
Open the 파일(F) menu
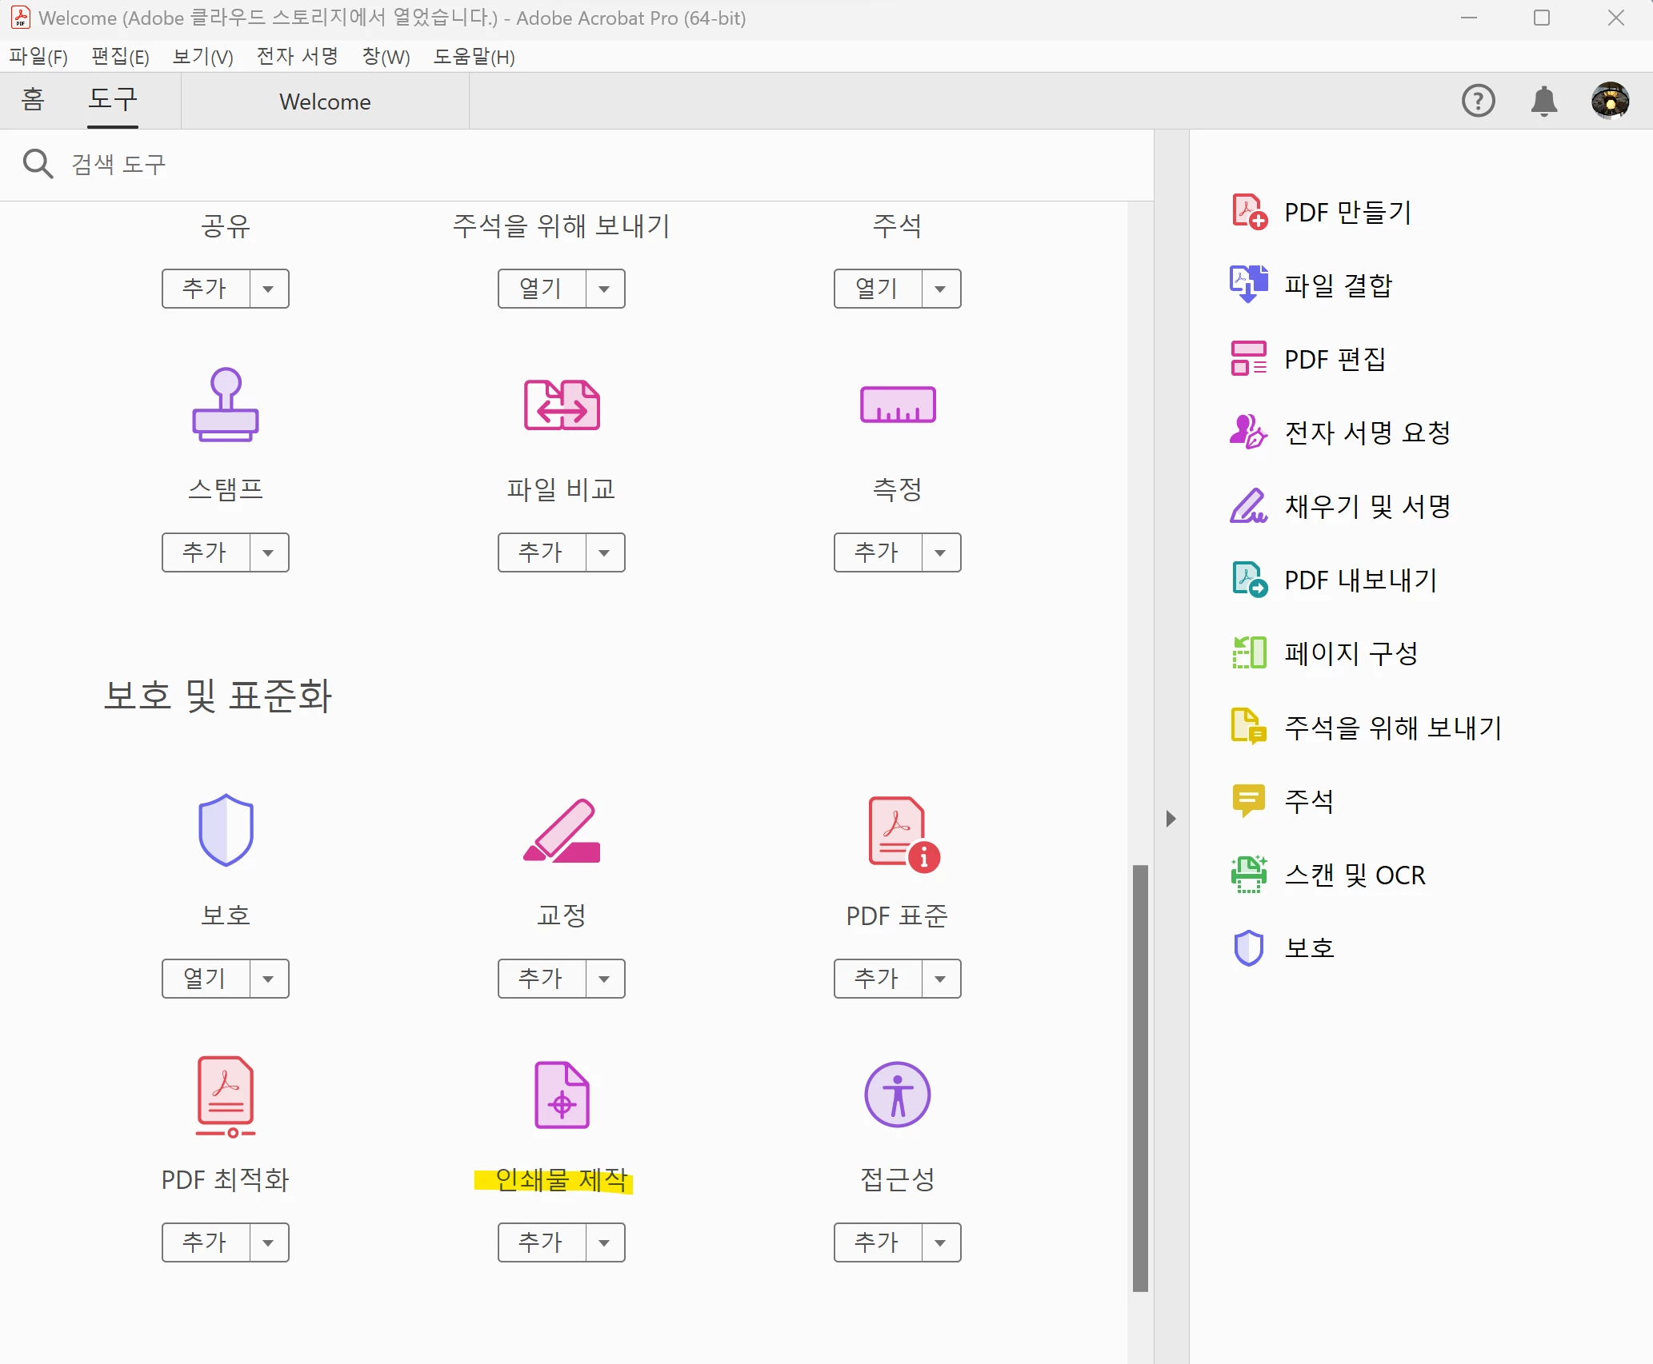coord(38,57)
